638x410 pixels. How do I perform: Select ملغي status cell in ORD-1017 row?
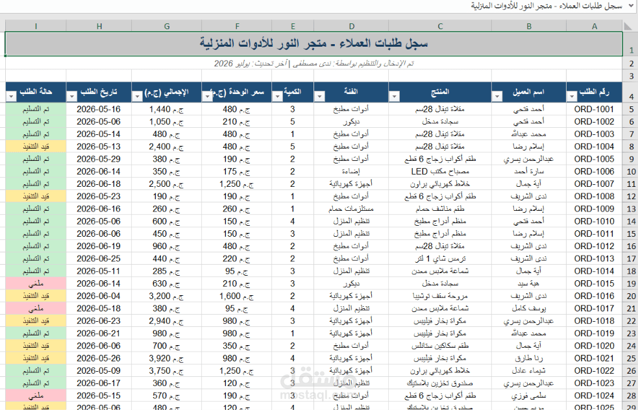click(x=36, y=308)
